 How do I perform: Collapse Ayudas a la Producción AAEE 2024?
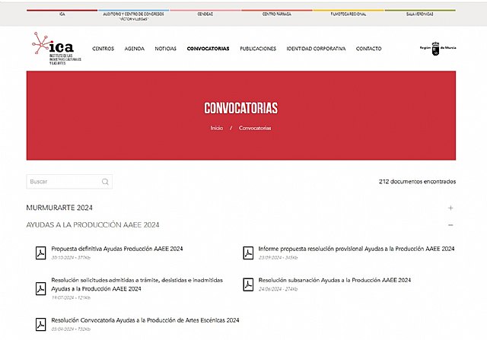click(450, 225)
